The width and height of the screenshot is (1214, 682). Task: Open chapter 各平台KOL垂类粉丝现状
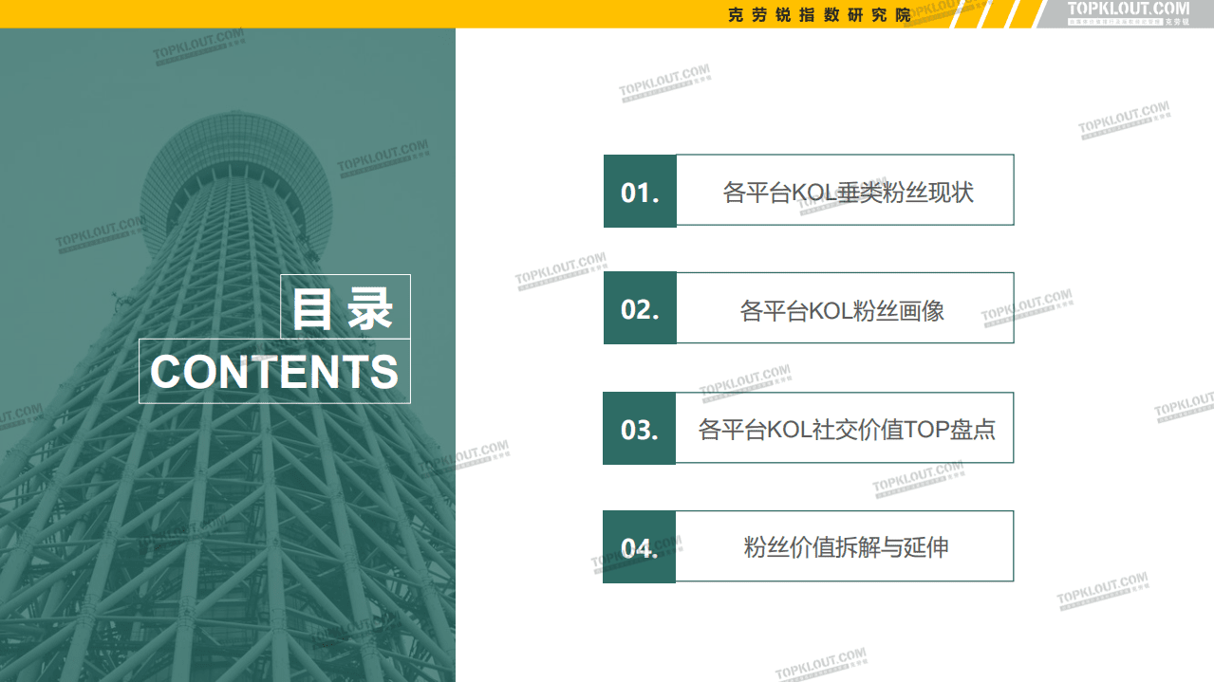844,190
